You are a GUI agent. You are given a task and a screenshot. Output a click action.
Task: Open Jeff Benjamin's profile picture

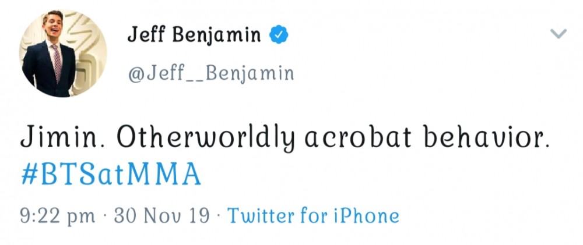(x=63, y=53)
